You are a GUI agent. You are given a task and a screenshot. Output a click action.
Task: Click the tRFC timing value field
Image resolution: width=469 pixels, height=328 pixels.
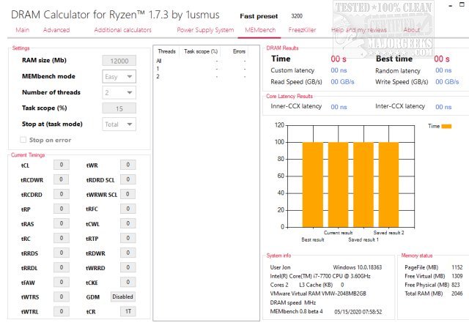pos(128,209)
